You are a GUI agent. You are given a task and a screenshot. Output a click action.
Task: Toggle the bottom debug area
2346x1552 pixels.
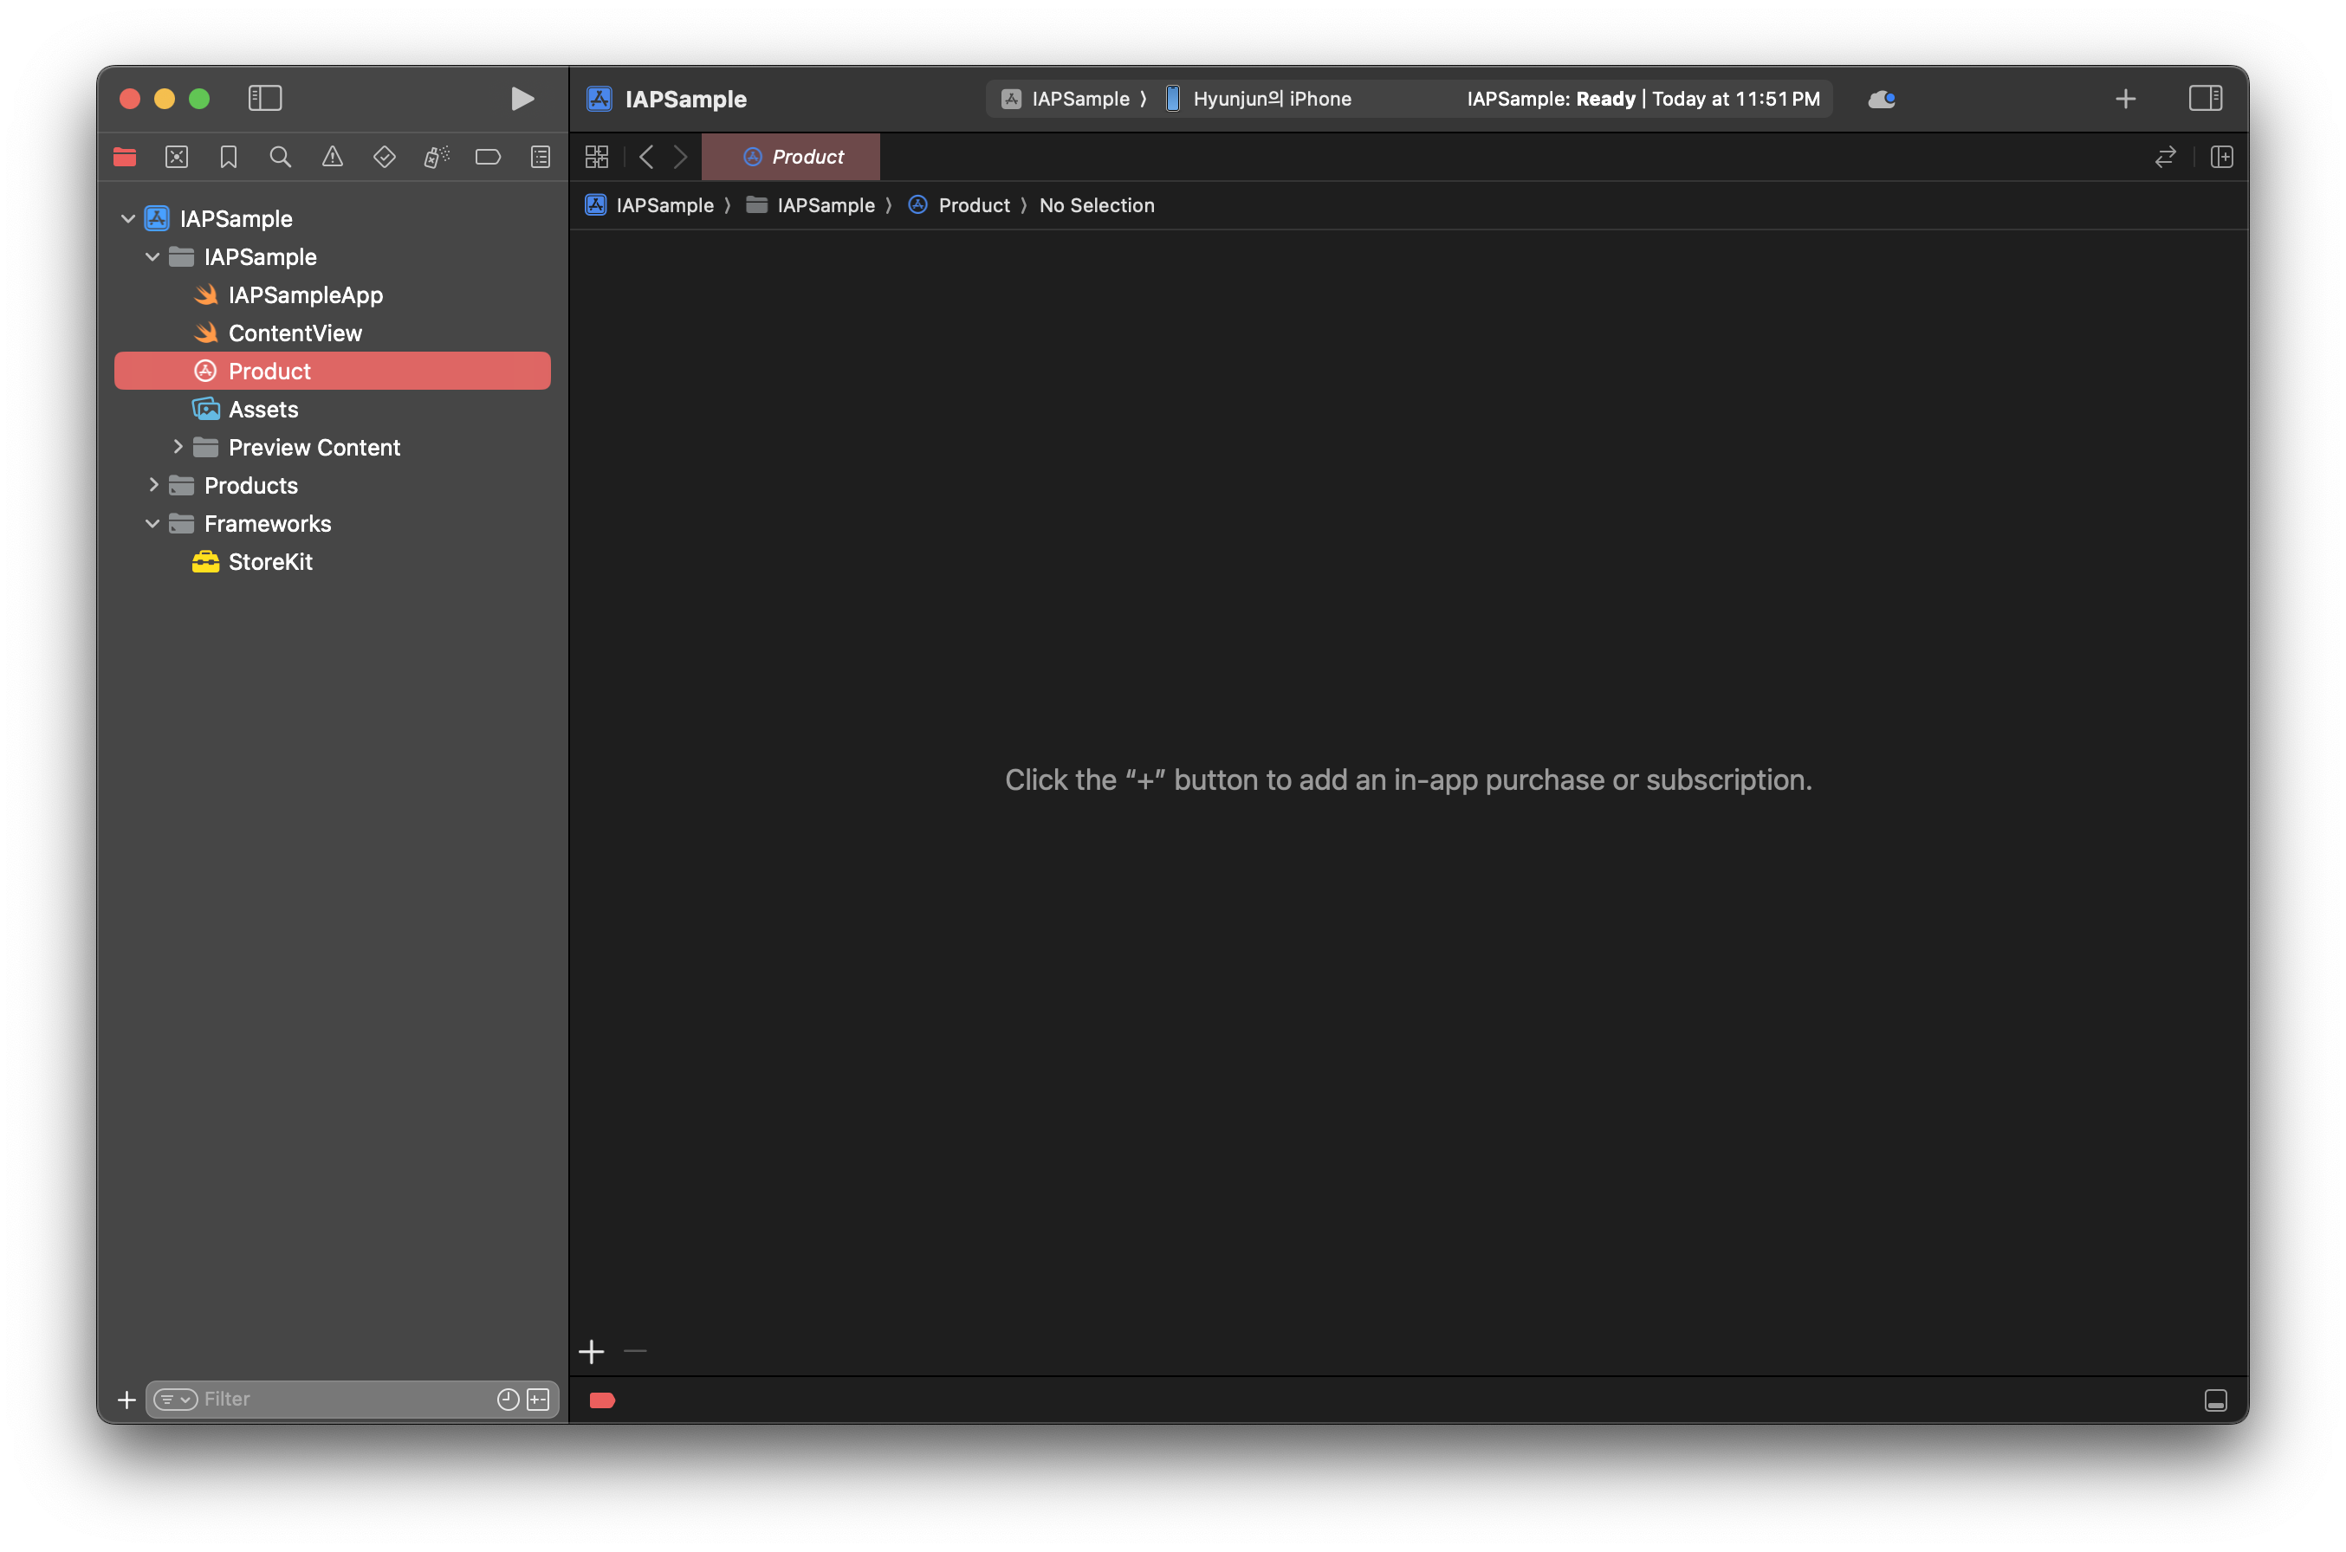click(x=2215, y=1400)
